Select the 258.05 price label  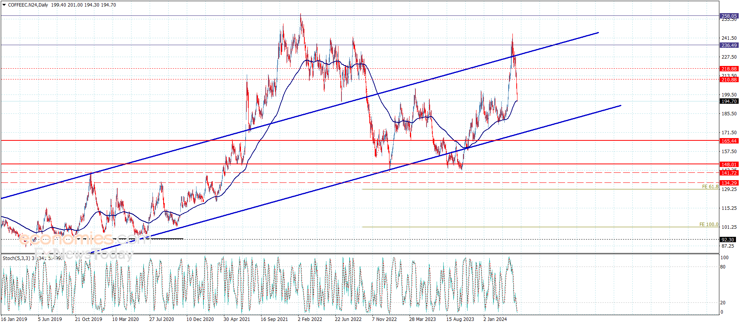click(x=729, y=16)
